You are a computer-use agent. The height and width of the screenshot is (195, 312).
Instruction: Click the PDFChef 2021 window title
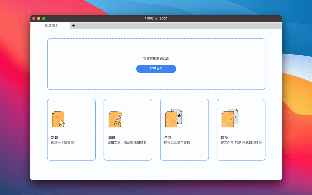coord(156,18)
